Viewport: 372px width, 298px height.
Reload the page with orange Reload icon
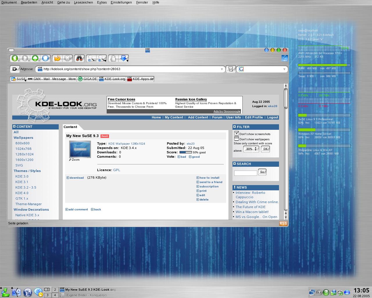point(57,58)
